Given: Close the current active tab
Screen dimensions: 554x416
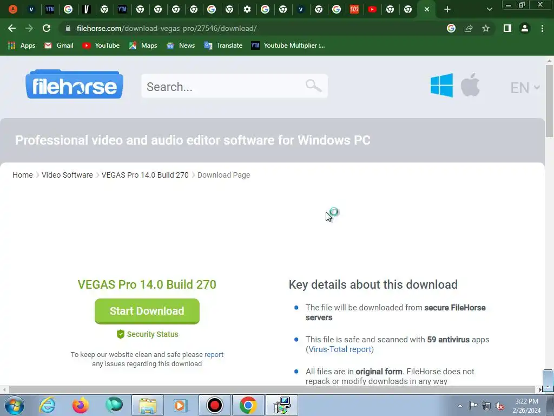Looking at the screenshot, I should 427,9.
